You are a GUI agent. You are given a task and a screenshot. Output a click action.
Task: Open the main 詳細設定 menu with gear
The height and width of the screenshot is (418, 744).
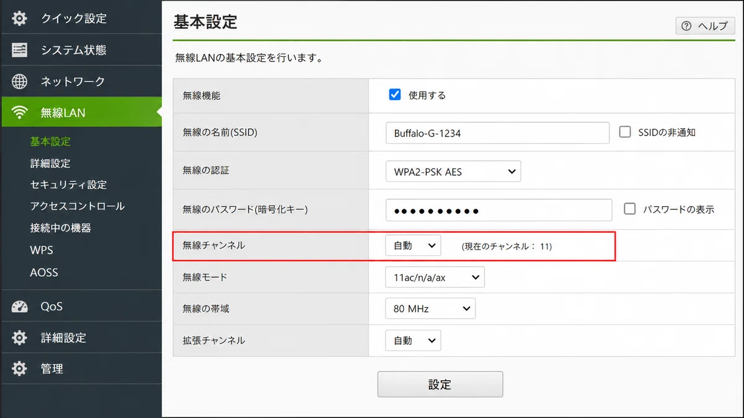coord(81,337)
